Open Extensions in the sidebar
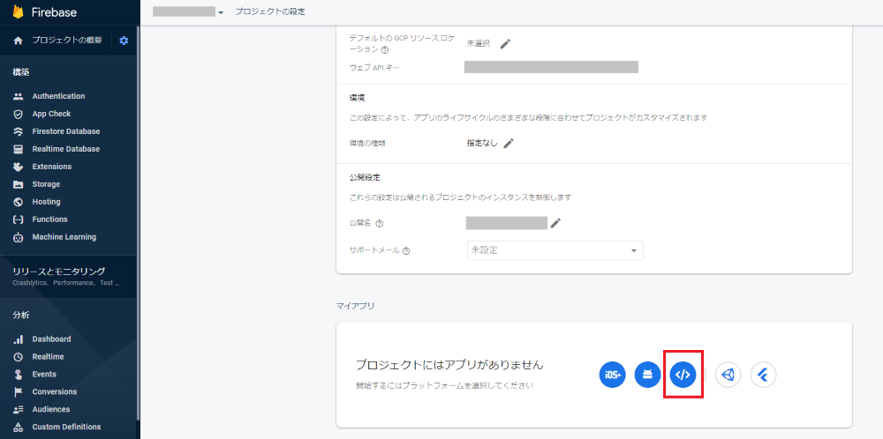 [x=52, y=167]
